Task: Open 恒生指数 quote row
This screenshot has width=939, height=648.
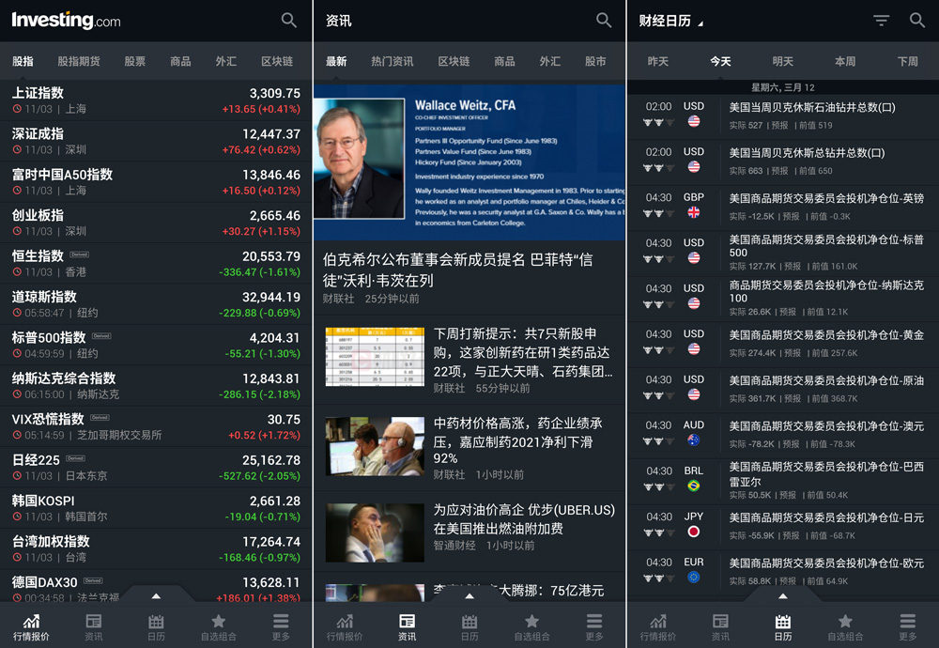Action: point(156,264)
